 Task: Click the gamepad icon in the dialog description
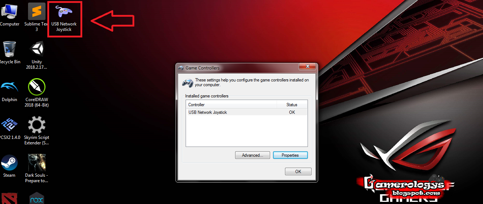pyautogui.click(x=188, y=83)
